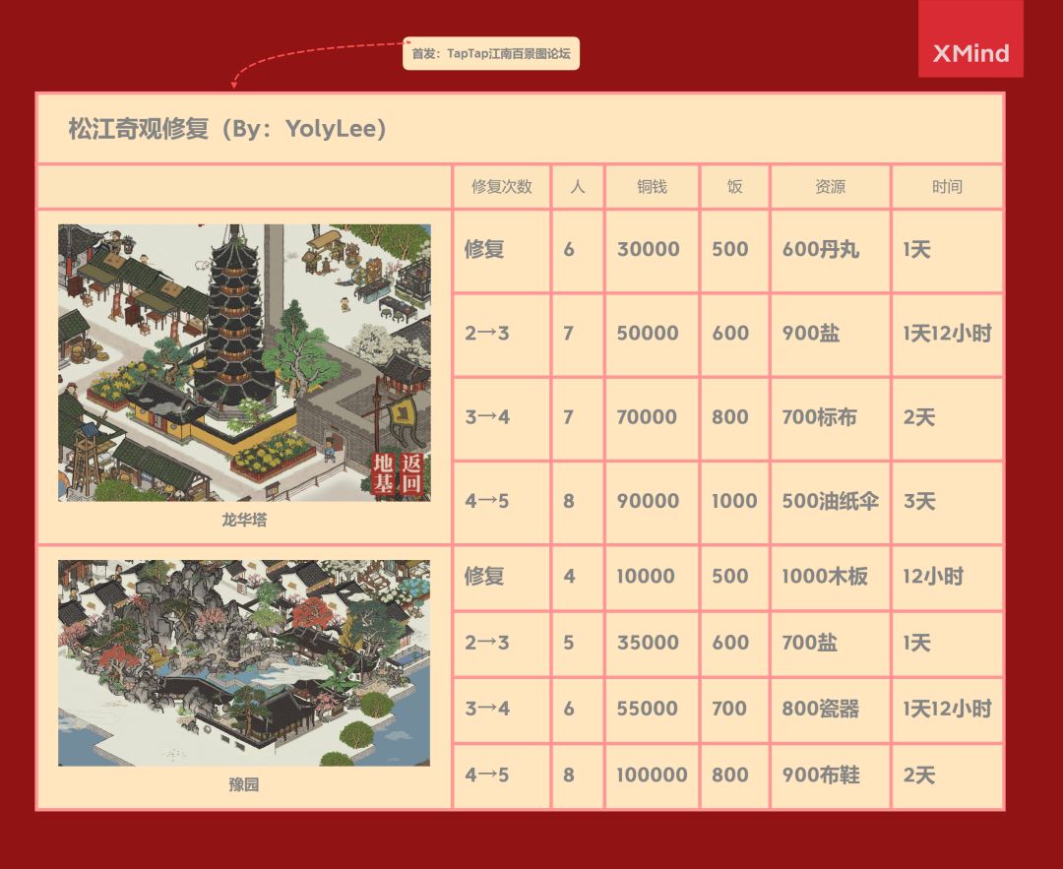This screenshot has height=869, width=1063.
Task: Select the 龙华塔 caption text
Action: pos(244,520)
